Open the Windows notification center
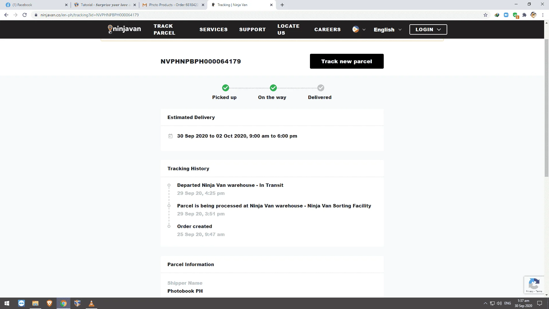This screenshot has width=549, height=309. point(540,303)
